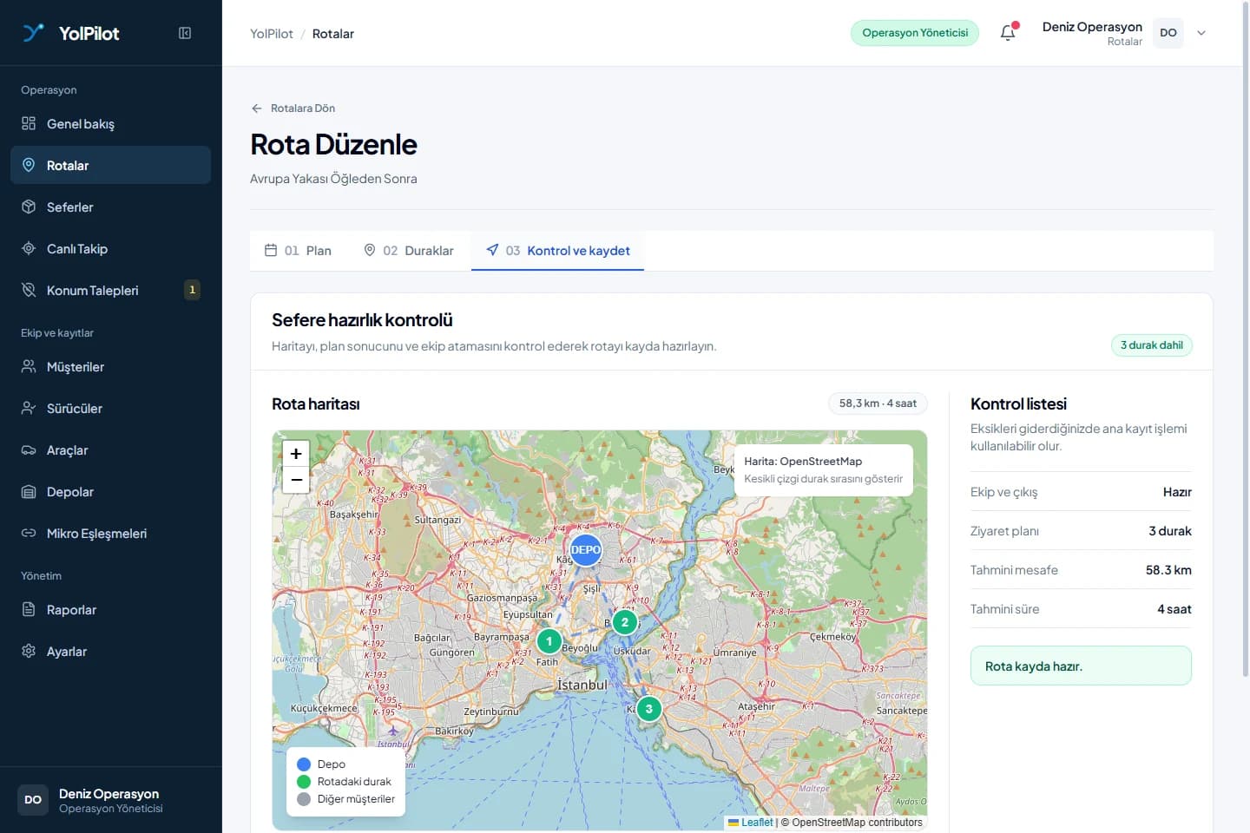Select stop marker 1 on the map
Viewport: 1250px width, 833px height.
click(549, 641)
